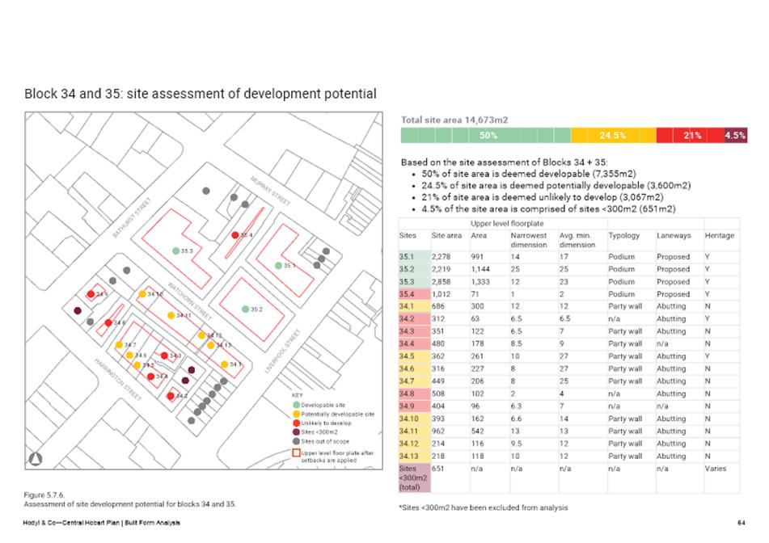Click the page number 64

[742, 523]
